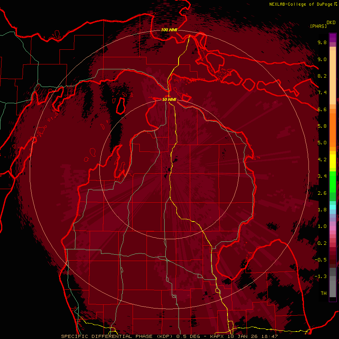Viewport: 339px width, 339px height.
Task: Click the 50 NMI range ring label
Action: [x=169, y=99]
